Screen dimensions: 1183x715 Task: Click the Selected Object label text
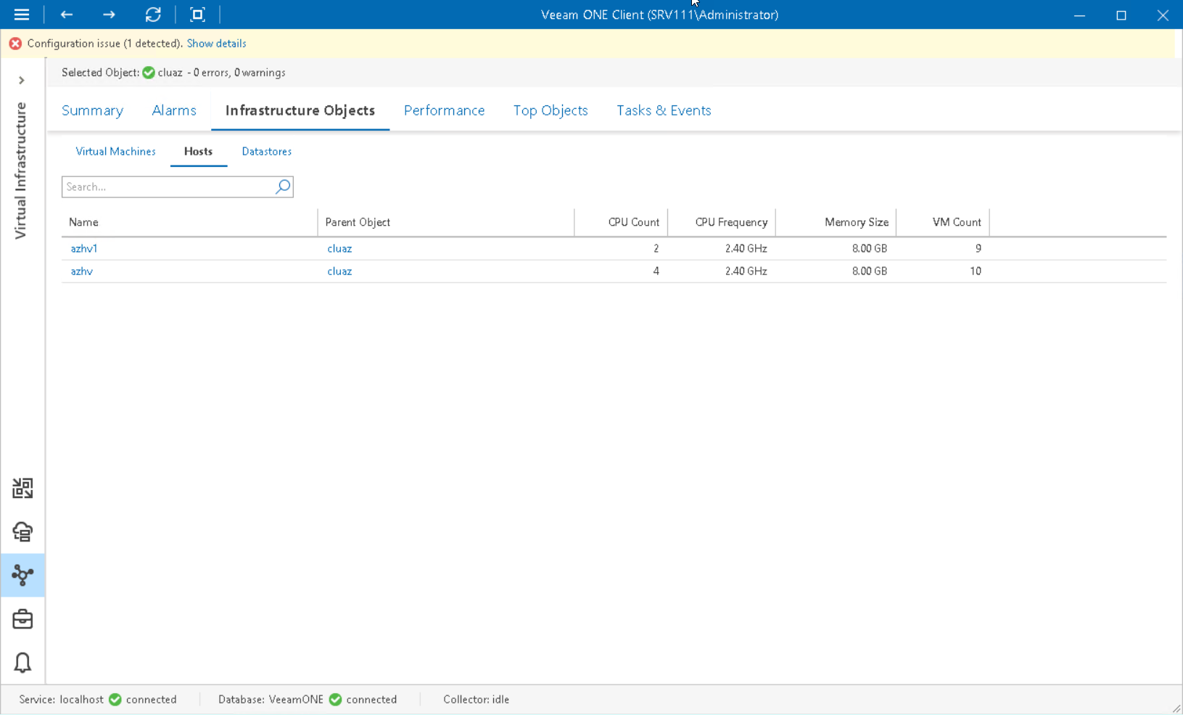(x=100, y=73)
